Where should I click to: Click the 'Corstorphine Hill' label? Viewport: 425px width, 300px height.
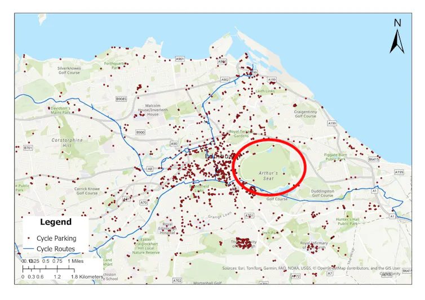click(x=67, y=143)
